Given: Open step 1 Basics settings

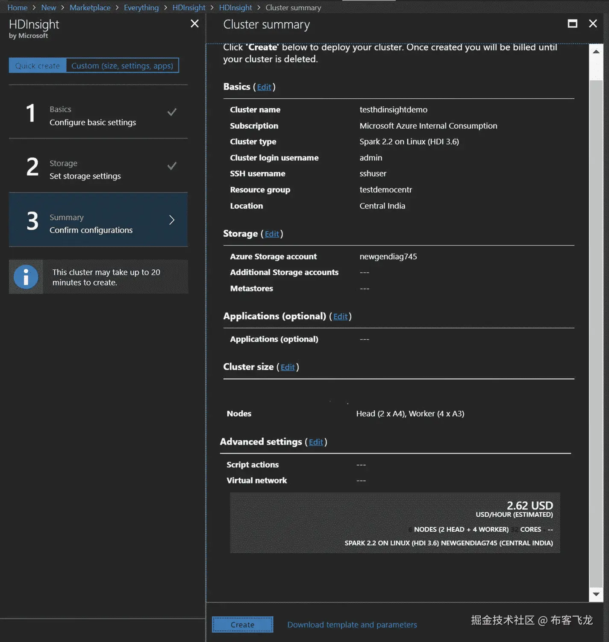Looking at the screenshot, I should [x=93, y=116].
